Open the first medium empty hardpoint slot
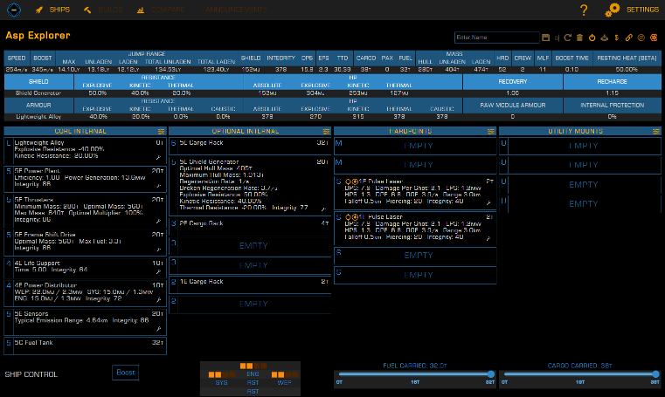Image resolution: width=665 pixels, height=397 pixels. (x=415, y=146)
